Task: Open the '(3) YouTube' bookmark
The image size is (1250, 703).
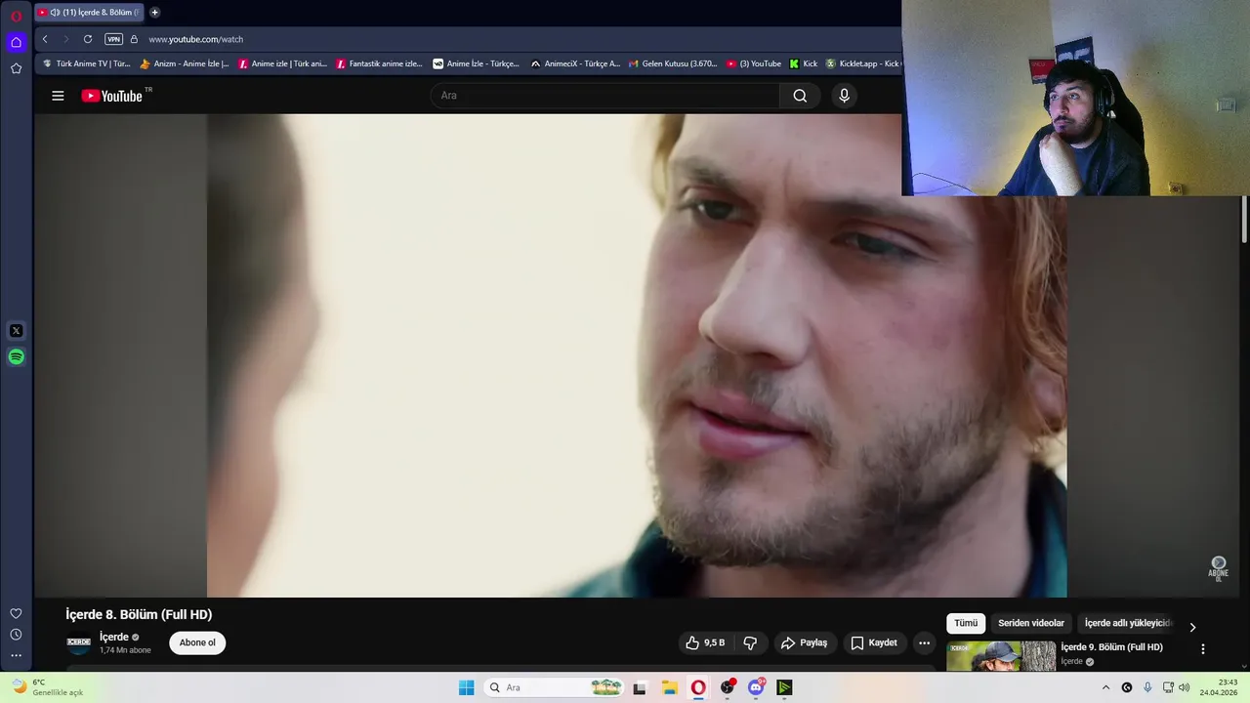Action: click(x=754, y=63)
